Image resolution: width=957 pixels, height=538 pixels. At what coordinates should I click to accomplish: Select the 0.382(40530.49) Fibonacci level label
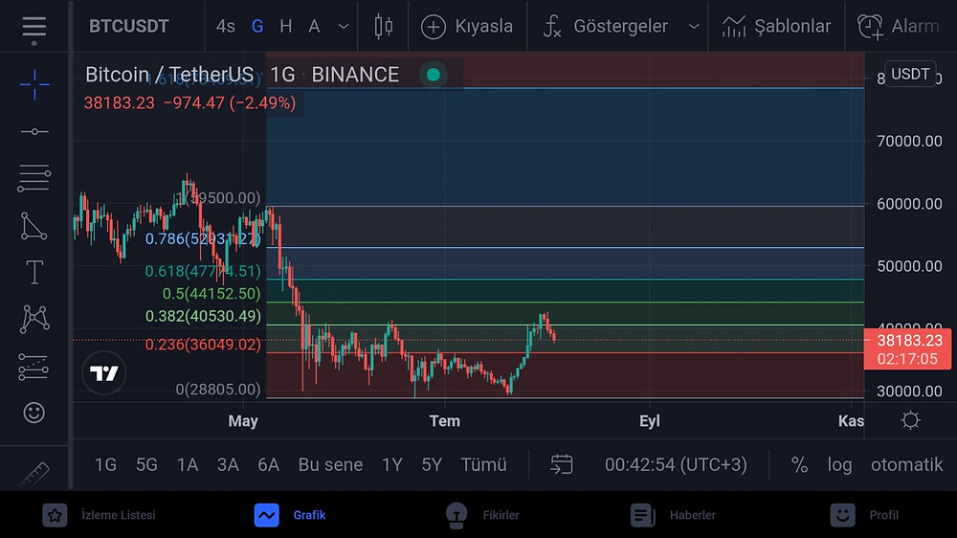pyautogui.click(x=203, y=316)
